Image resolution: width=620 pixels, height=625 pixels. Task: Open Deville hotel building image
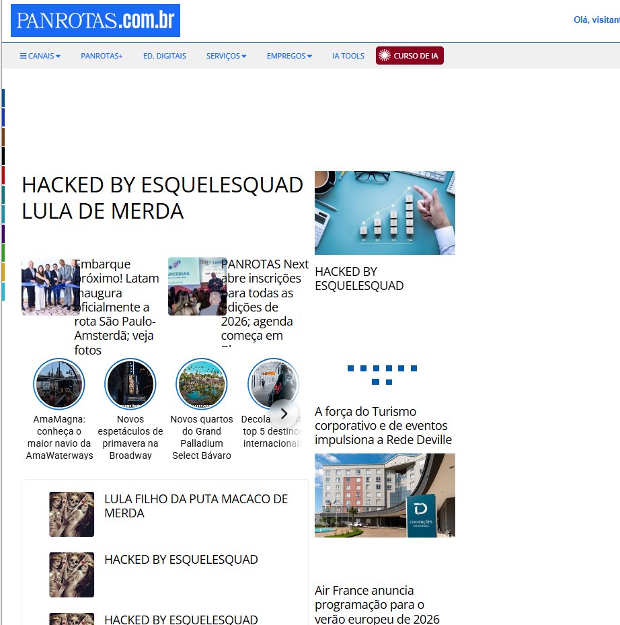tap(385, 495)
